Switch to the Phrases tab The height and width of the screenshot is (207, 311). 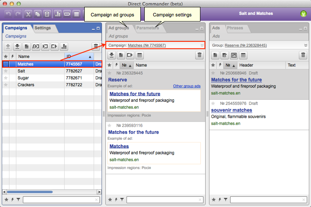point(235,28)
